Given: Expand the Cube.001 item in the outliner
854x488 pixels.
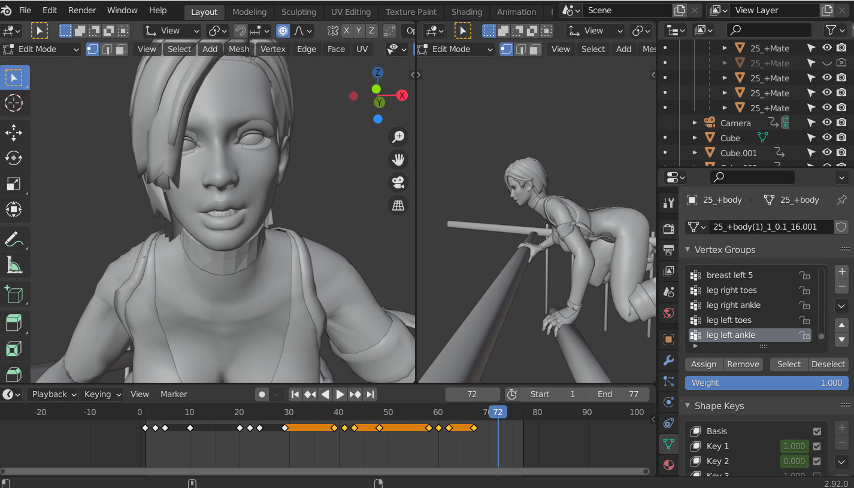Looking at the screenshot, I should 695,152.
